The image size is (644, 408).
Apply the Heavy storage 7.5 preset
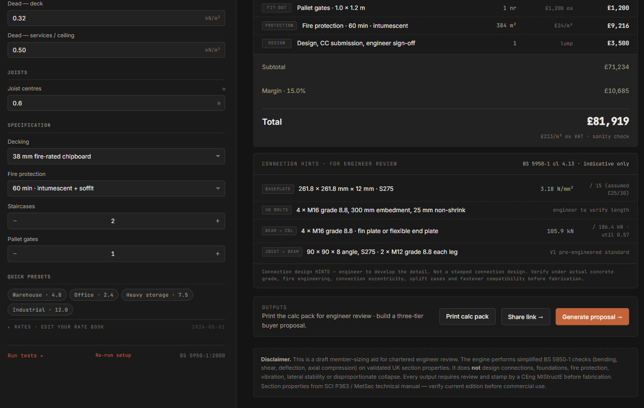pos(157,295)
